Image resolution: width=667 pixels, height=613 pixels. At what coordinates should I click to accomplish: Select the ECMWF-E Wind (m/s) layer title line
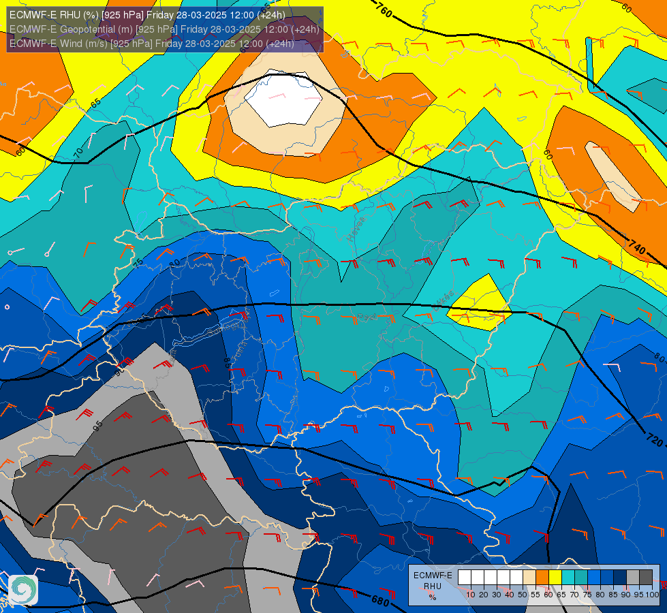151,44
